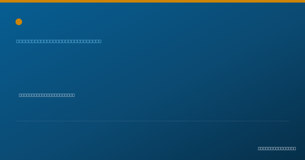
Task: Select the small grey footer text
Action: (x=277, y=148)
